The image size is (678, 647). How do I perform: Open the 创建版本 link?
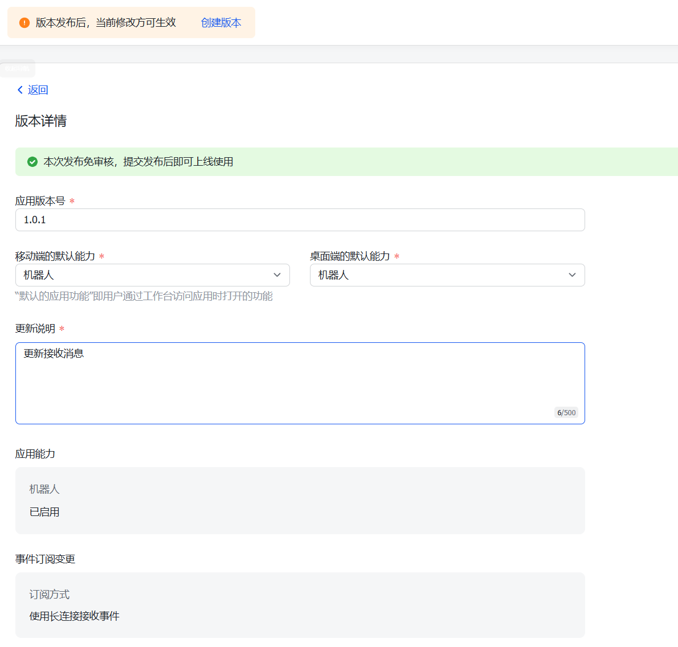tap(221, 23)
